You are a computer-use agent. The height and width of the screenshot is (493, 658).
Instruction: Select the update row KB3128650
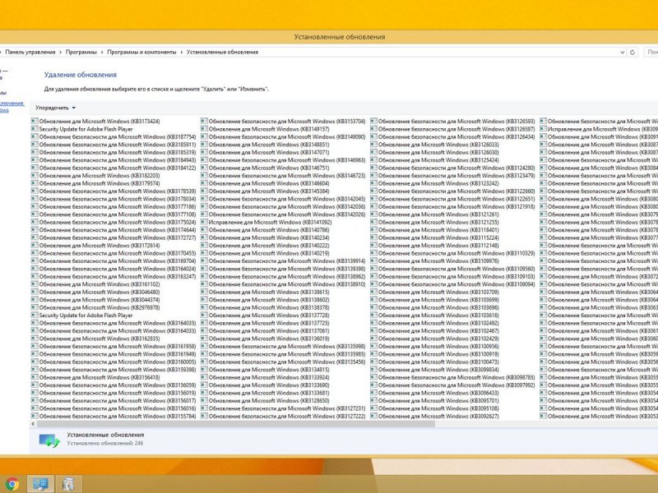[x=265, y=400]
